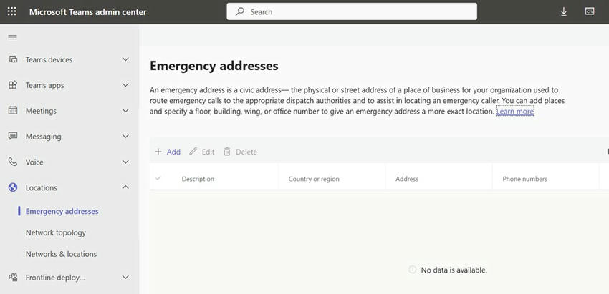
Task: Select Networks & locations in sidebar
Action: point(61,254)
